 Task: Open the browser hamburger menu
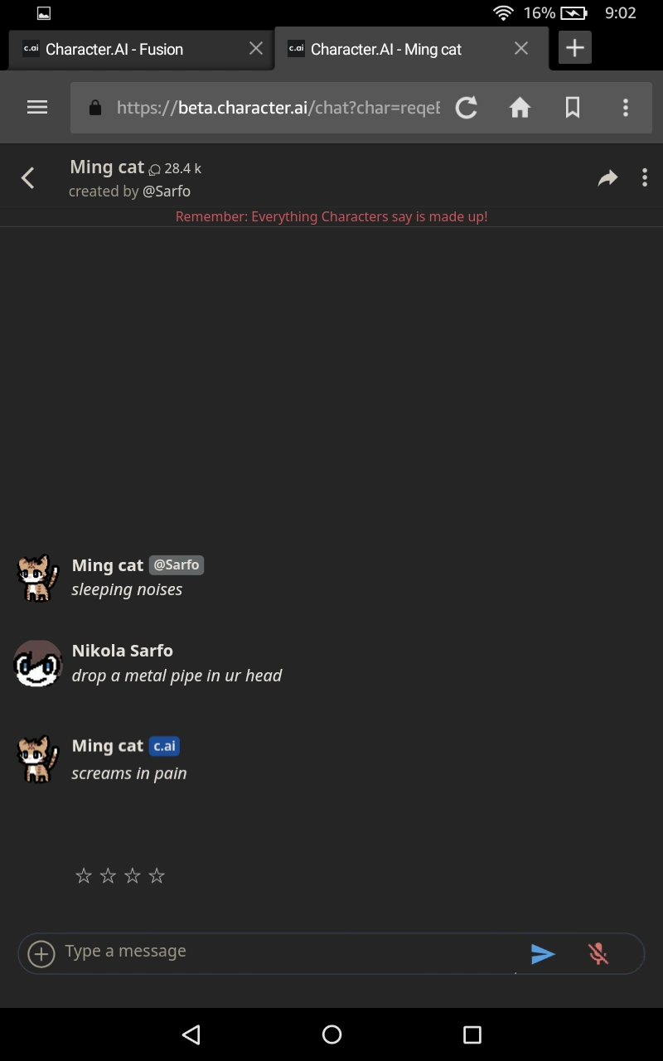click(37, 107)
